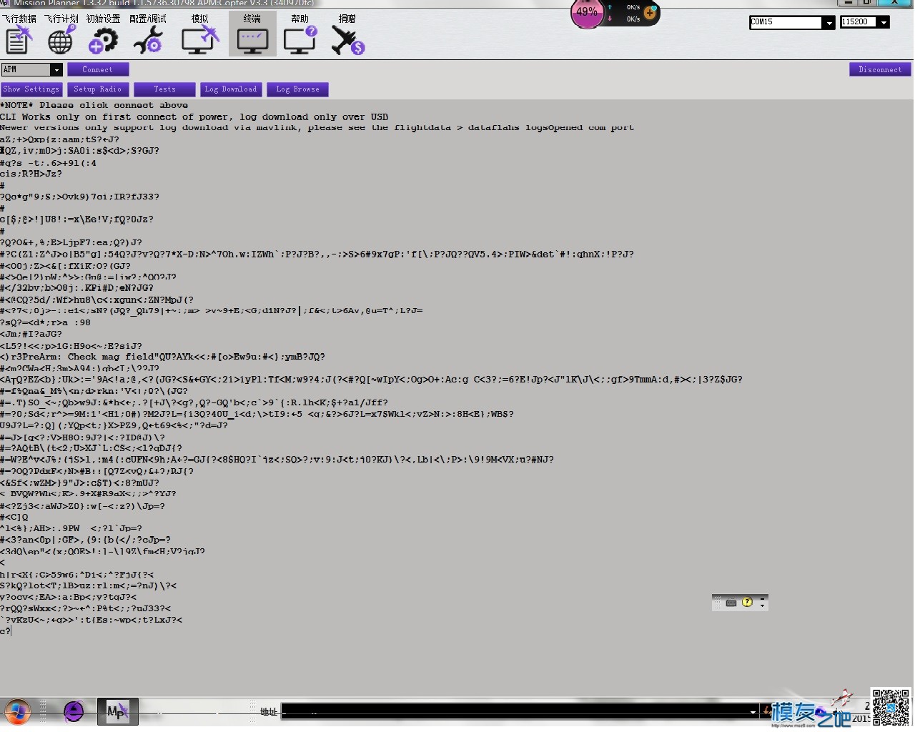Click the Log Browse button
This screenshot has height=732, width=915.
pos(297,89)
